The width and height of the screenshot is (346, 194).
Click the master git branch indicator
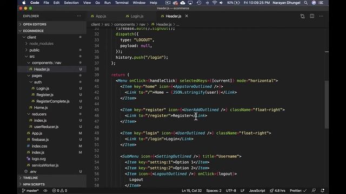30,190
